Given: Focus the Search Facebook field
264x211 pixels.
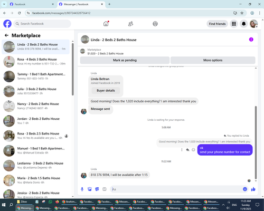Looking at the screenshot, I should [42, 24].
